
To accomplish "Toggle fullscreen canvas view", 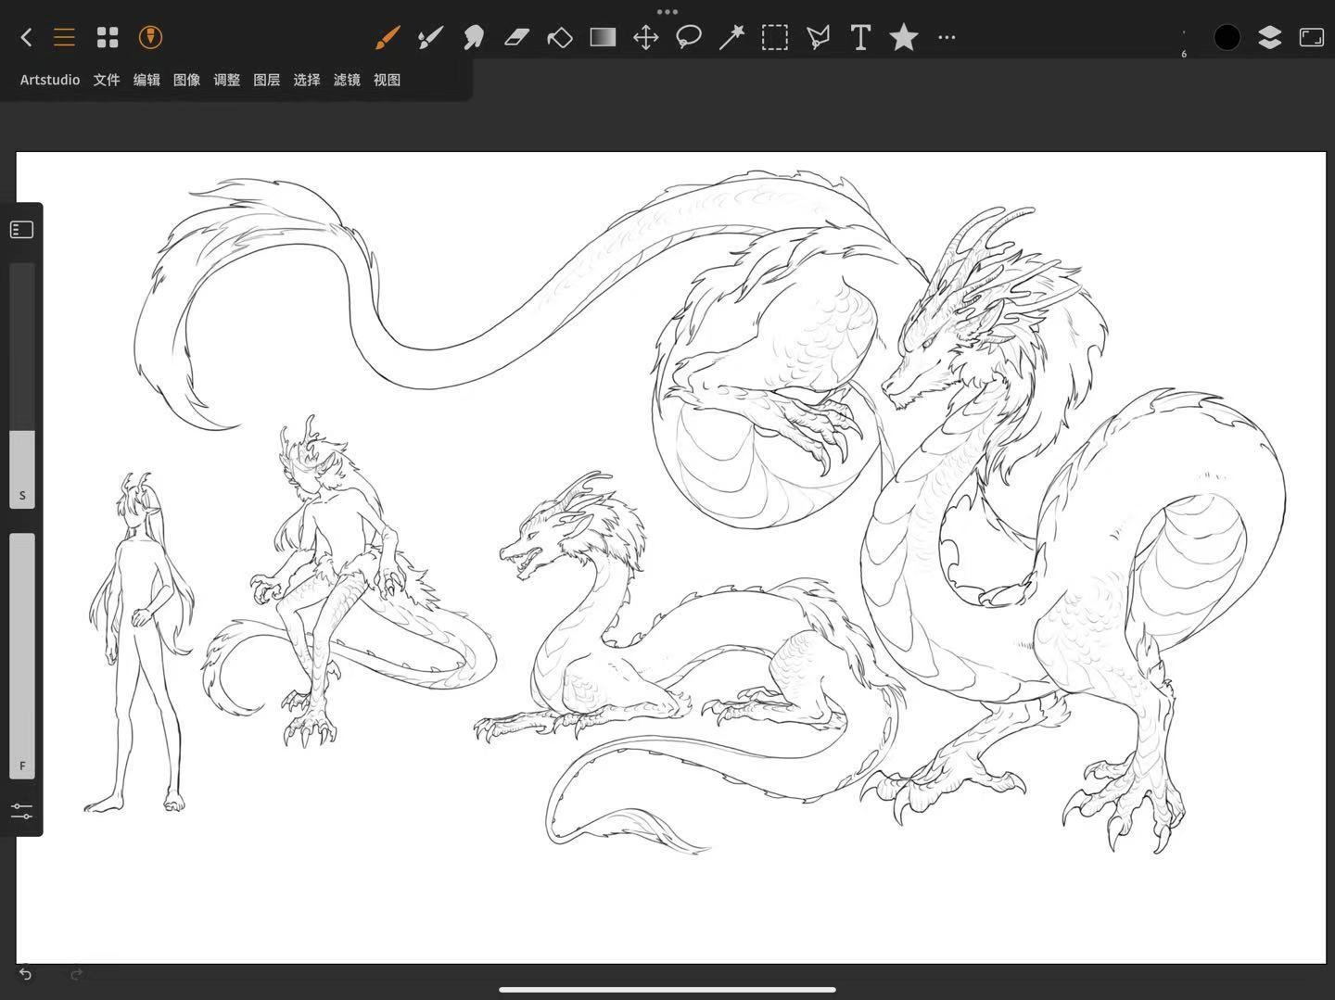I will pyautogui.click(x=1312, y=37).
